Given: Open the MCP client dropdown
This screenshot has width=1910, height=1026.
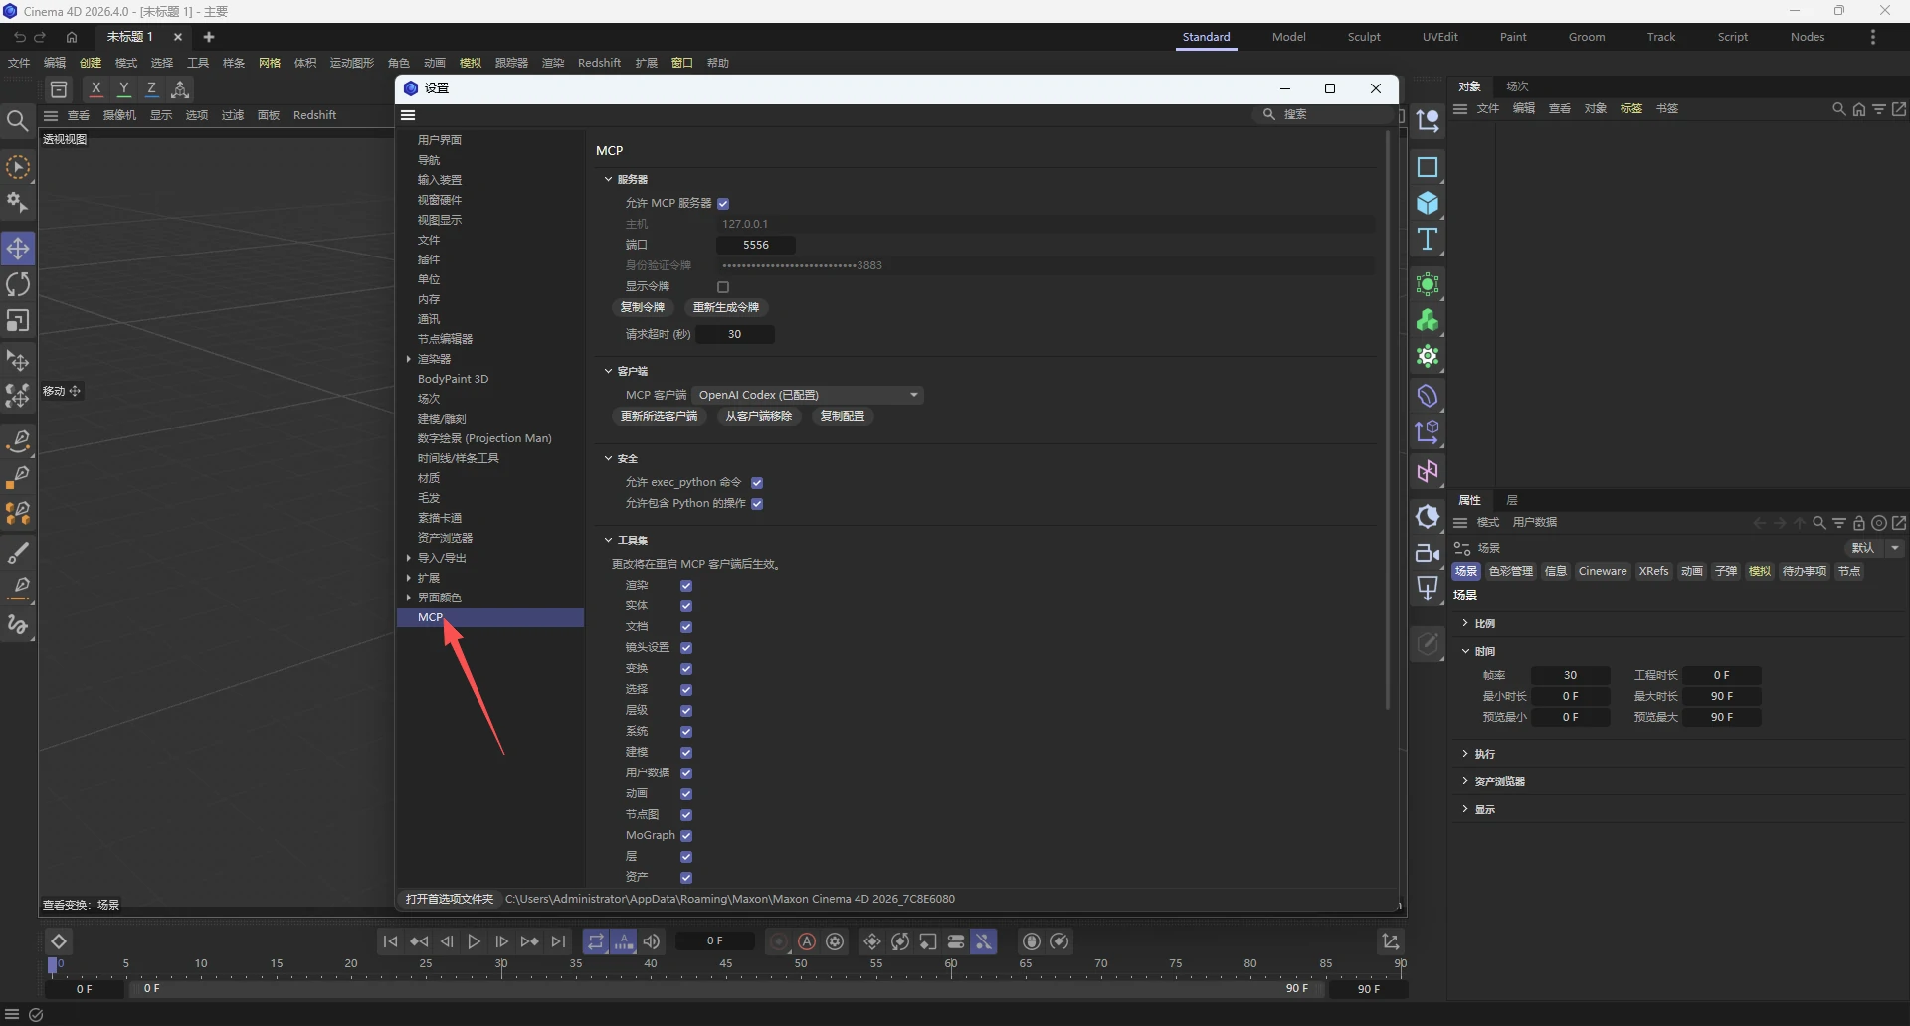Looking at the screenshot, I should coord(808,395).
